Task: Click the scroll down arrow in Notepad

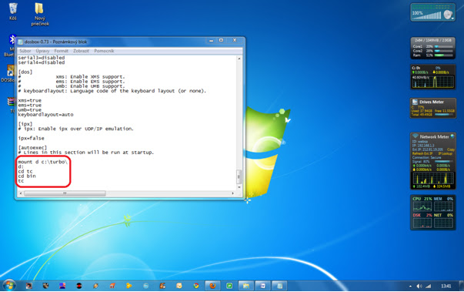Action: [239, 187]
